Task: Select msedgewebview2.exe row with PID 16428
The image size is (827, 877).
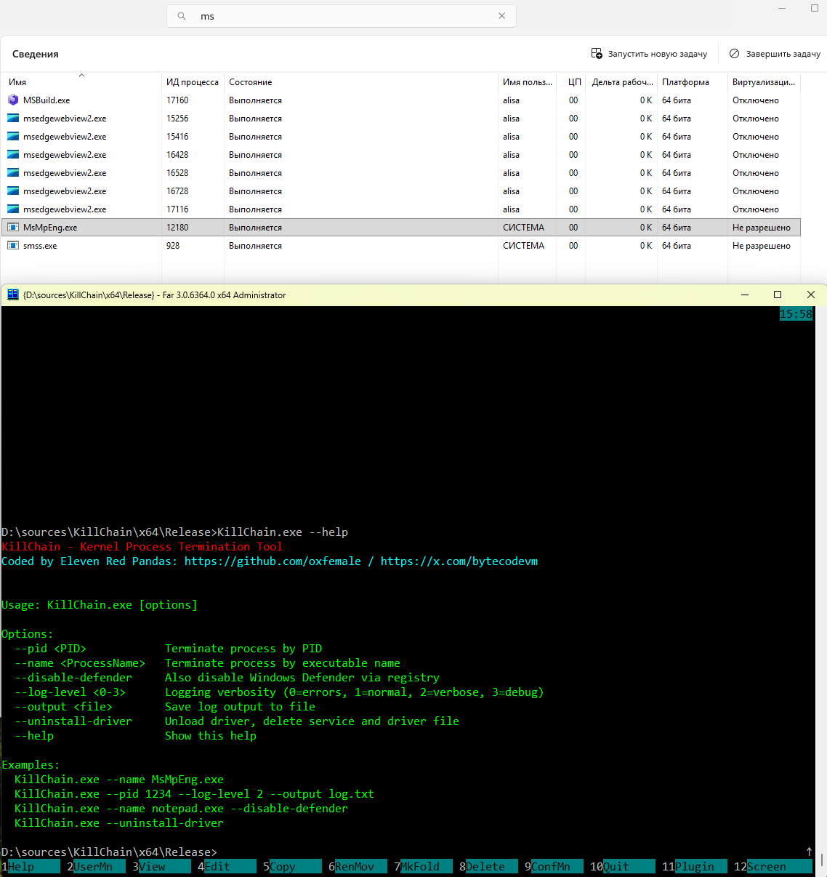Action: 65,155
